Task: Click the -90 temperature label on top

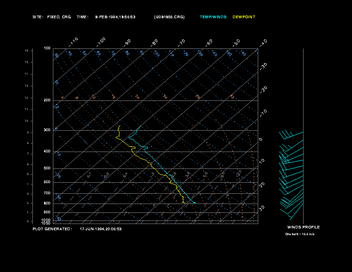Action: click(127, 43)
